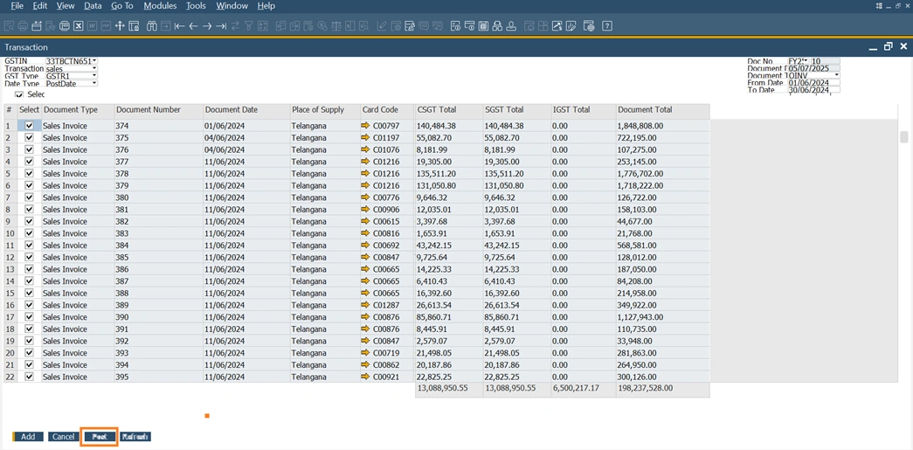Open the GST Type dropdown showing GSTR1

[x=94, y=76]
